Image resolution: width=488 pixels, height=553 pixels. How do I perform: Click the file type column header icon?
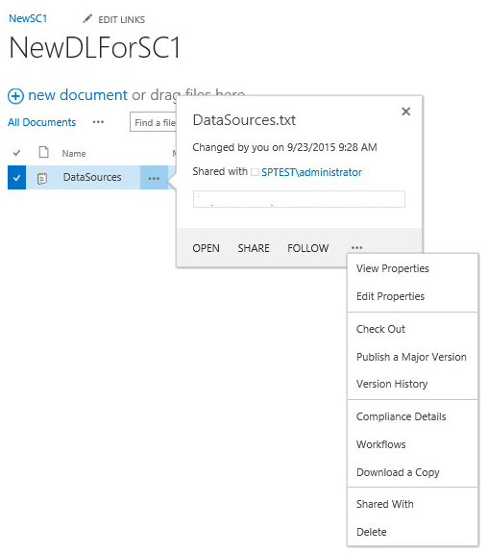(x=43, y=152)
